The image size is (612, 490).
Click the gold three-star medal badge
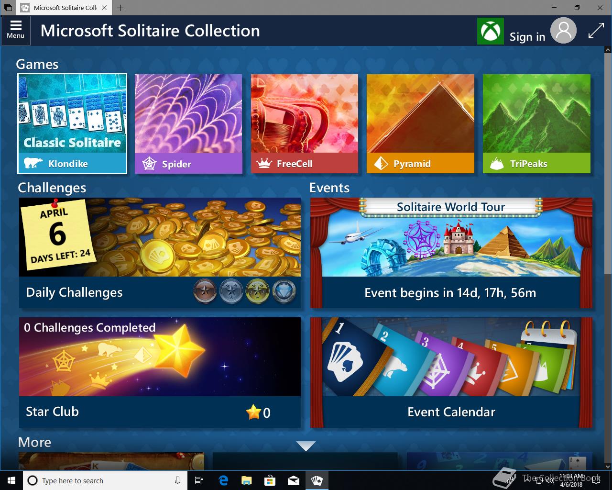pos(257,291)
